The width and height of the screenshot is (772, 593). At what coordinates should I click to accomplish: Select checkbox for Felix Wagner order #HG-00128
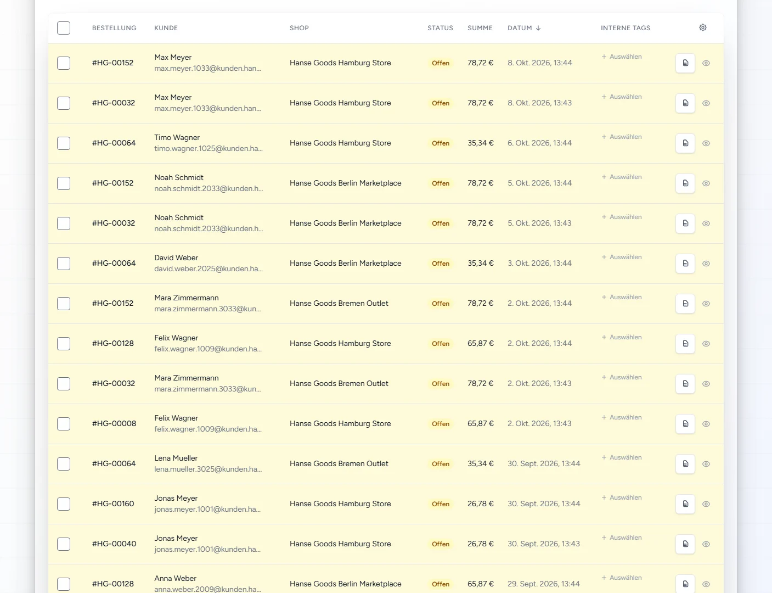pyautogui.click(x=64, y=344)
